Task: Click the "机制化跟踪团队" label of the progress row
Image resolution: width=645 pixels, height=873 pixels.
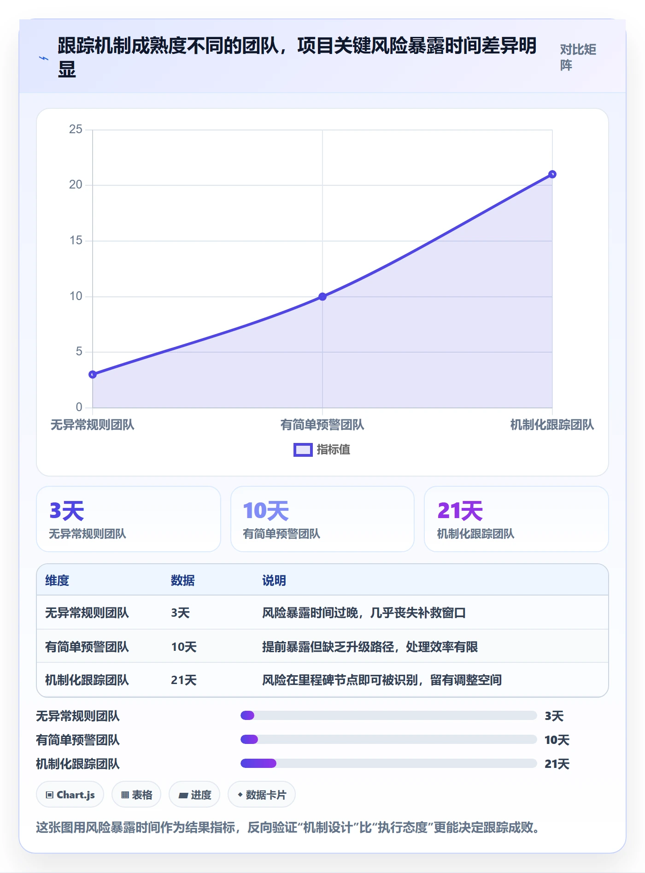Action: (x=78, y=764)
